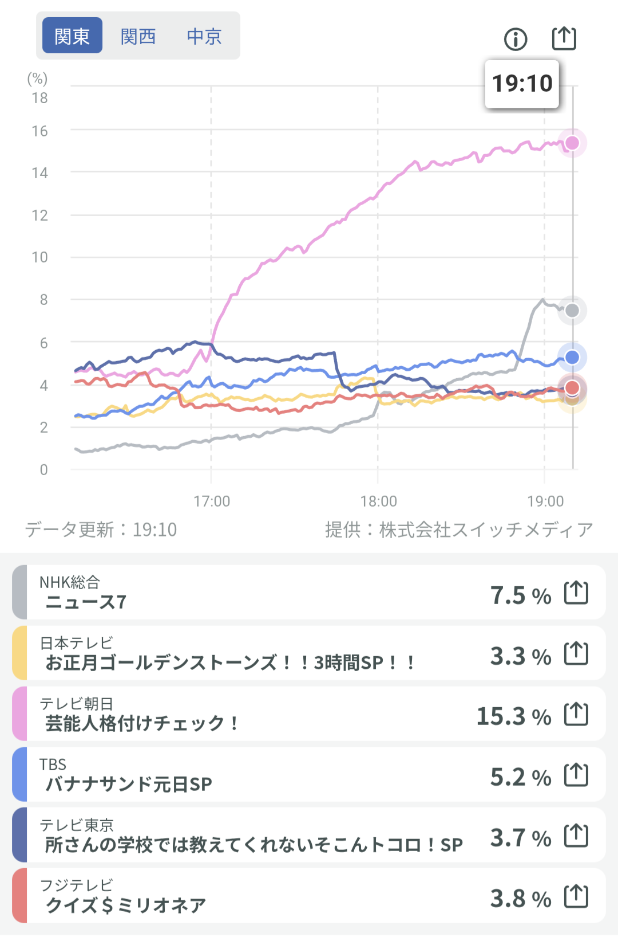Click the pink テレビ朝日 color bar
The image size is (618, 937).
(x=19, y=714)
